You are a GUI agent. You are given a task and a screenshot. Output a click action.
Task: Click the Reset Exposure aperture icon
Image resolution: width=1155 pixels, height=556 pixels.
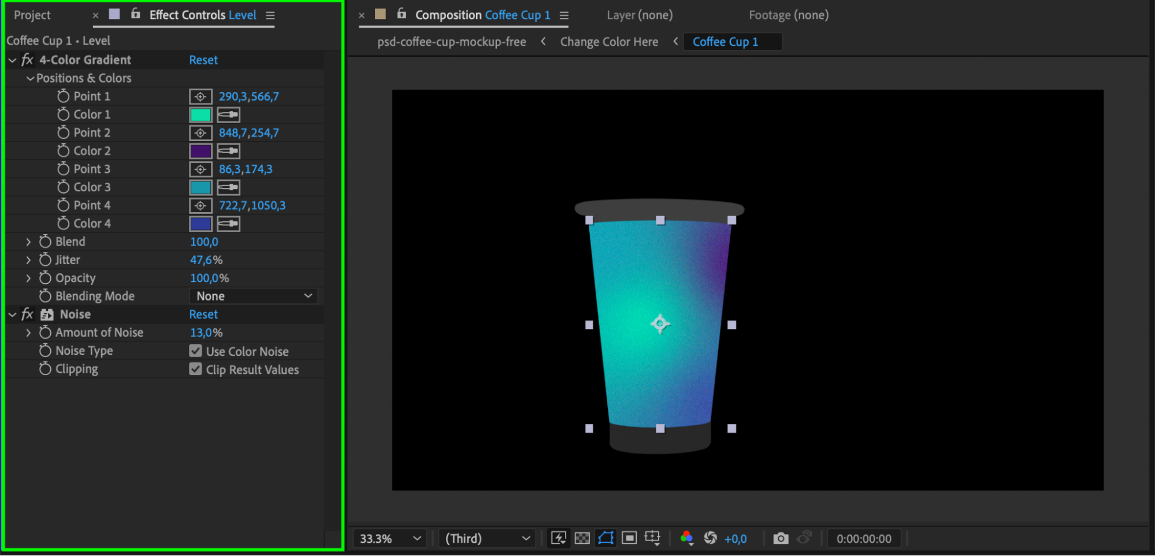pos(710,539)
